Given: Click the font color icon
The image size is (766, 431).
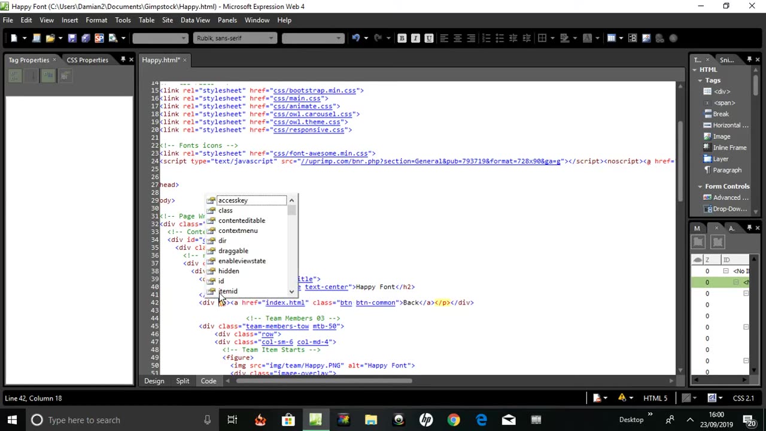Looking at the screenshot, I should pyautogui.click(x=587, y=38).
